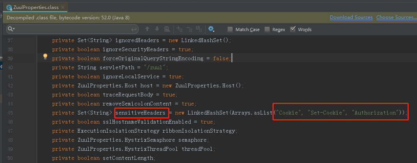Click the "Authorization" string literal
The width and height of the screenshot is (417, 163).
point(374,113)
